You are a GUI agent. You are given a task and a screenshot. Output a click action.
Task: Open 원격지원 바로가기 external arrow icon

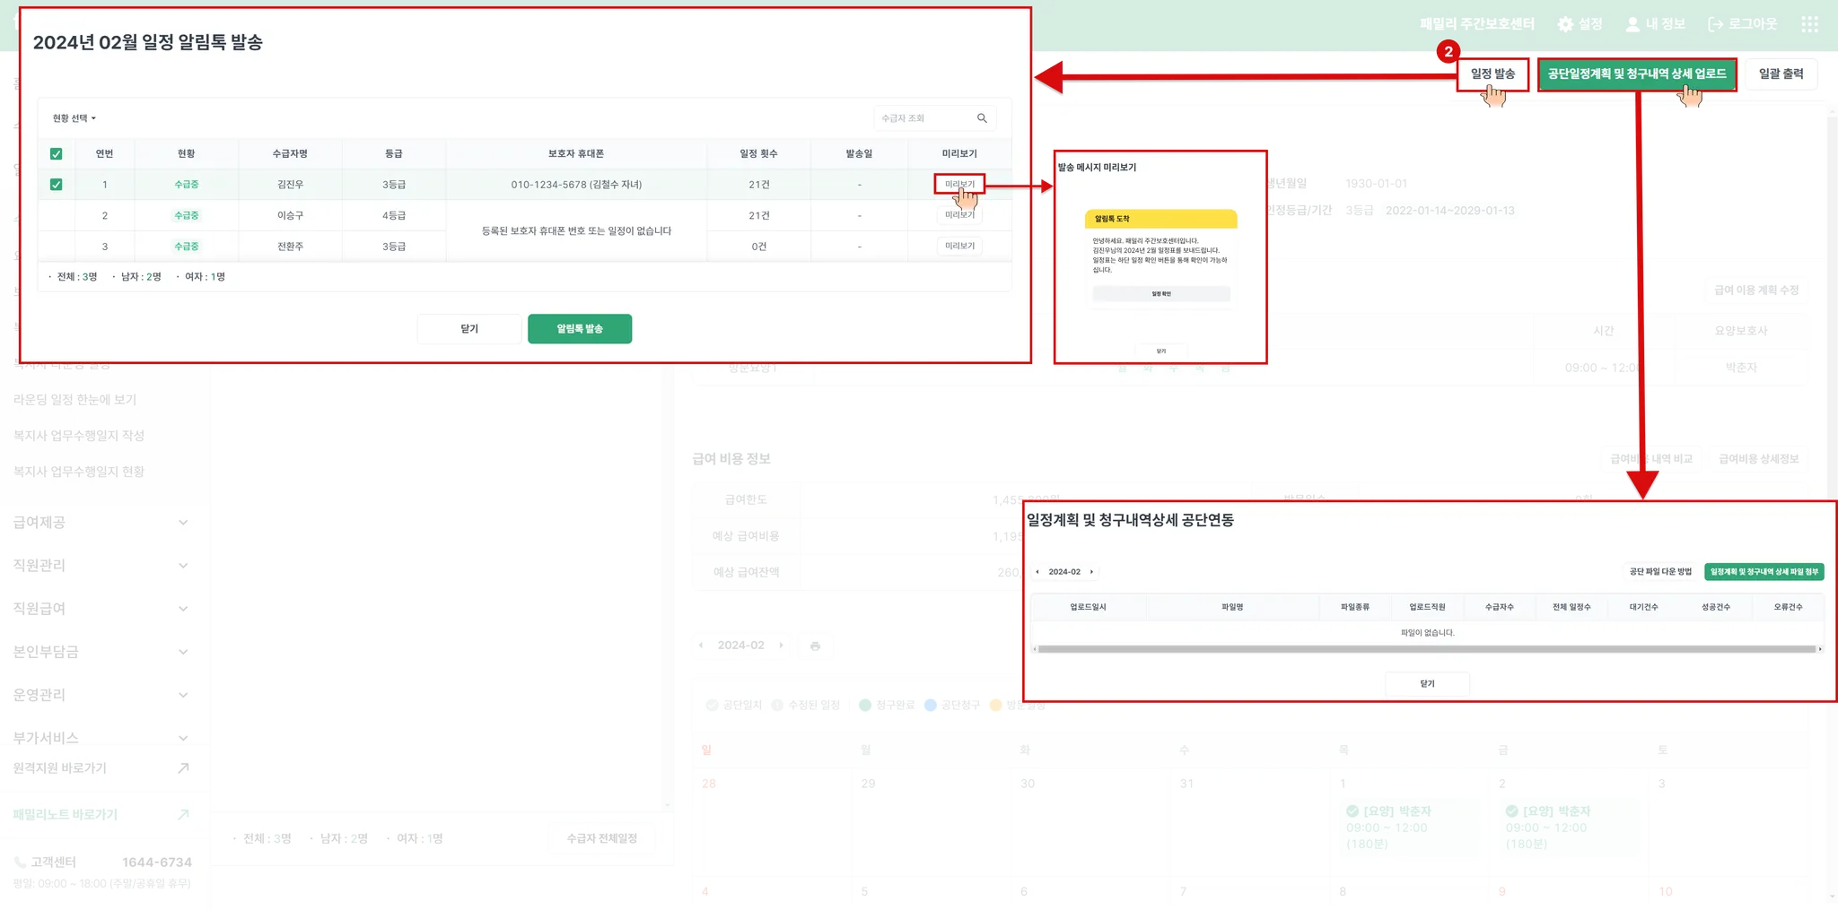(x=183, y=768)
